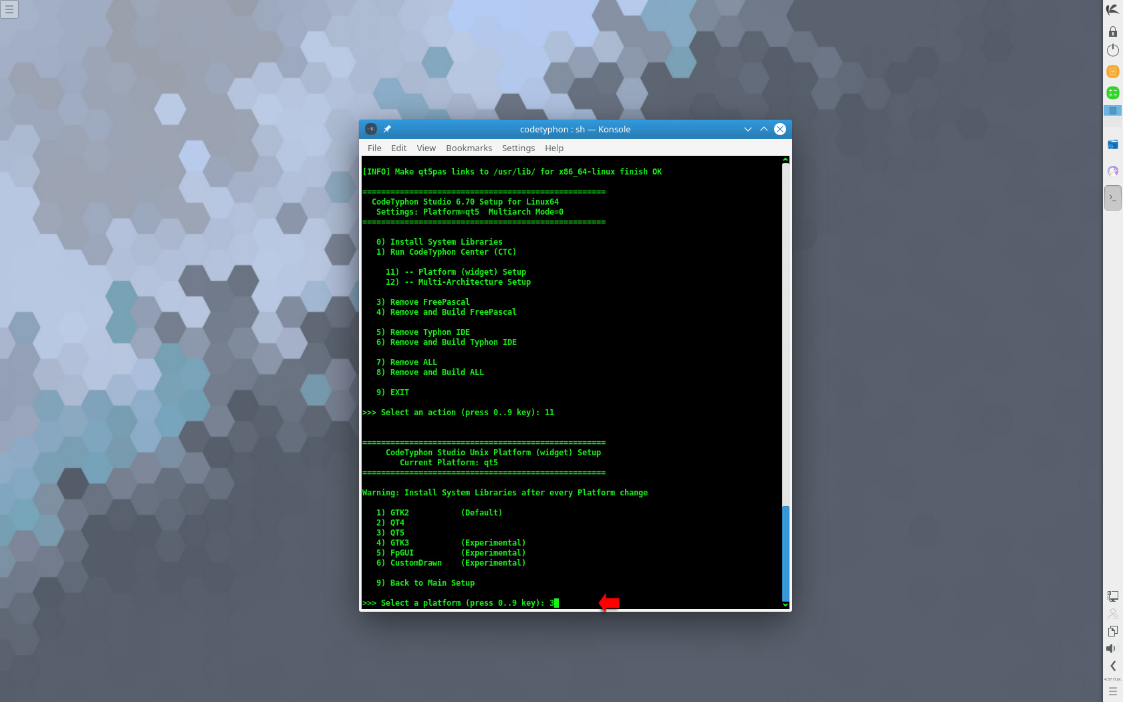The image size is (1123, 702).
Task: Click the blue scrollbar thumb in terminal
Action: pyautogui.click(x=785, y=554)
